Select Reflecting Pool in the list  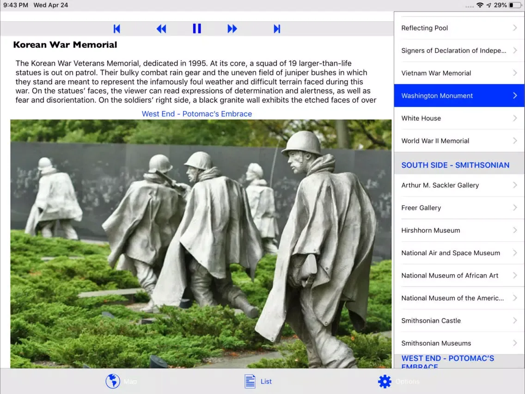[459, 28]
